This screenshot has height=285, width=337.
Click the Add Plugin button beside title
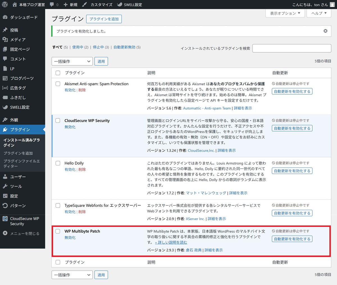(x=104, y=19)
